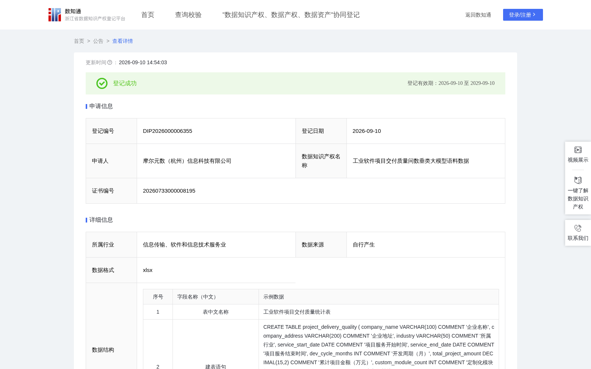
Task: Click the 数知通 platform logo
Action: (x=86, y=15)
